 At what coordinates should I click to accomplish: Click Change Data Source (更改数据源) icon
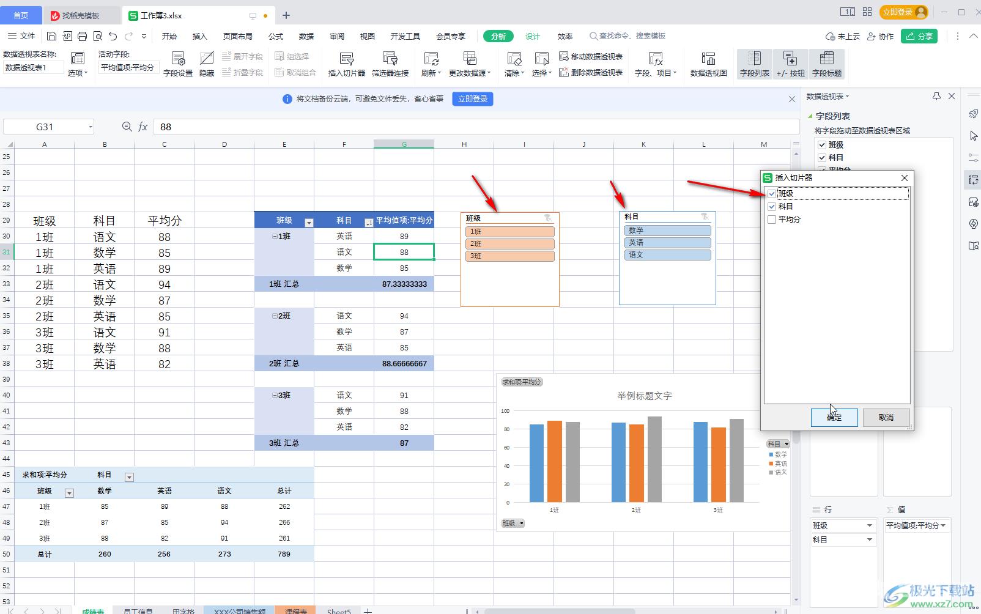(470, 64)
